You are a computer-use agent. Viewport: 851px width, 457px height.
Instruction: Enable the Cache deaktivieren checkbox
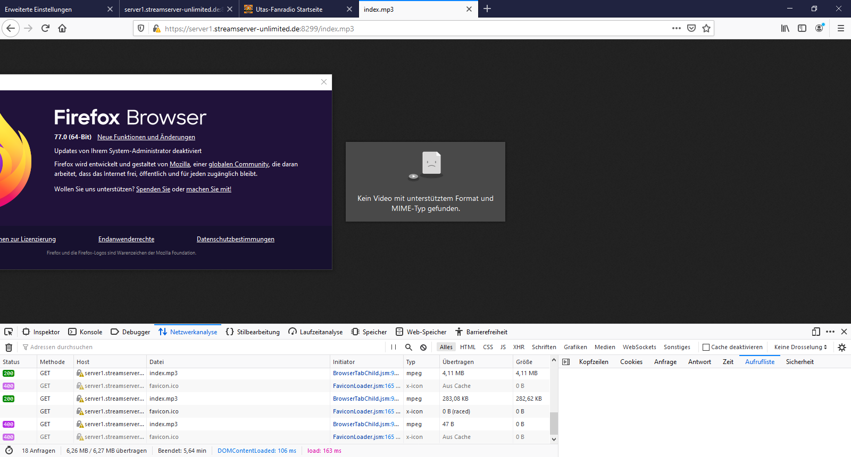(706, 348)
